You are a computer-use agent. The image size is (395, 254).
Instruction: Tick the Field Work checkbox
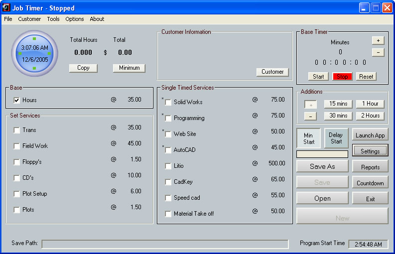[16, 146]
